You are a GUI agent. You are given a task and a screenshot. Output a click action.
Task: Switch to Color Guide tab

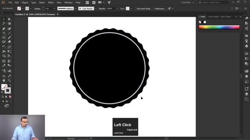[213, 17]
